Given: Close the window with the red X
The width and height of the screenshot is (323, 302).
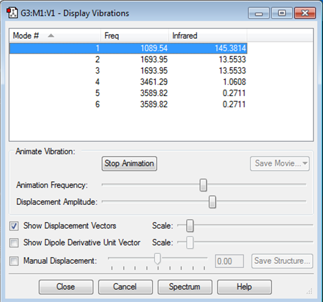Looking at the screenshot, I should (x=305, y=13).
